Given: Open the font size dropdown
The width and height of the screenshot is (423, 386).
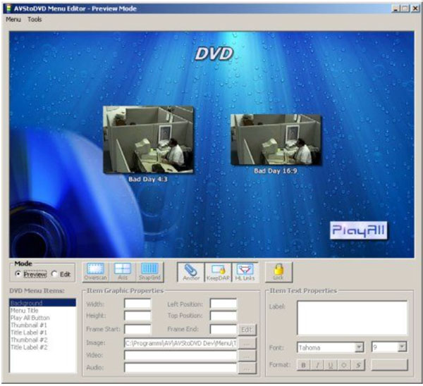Looking at the screenshot, I should pos(402,347).
